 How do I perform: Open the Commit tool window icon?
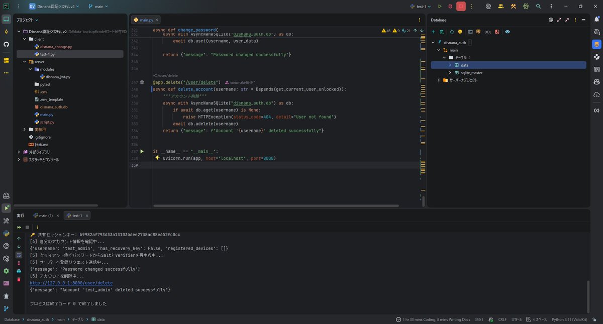(x=6, y=32)
